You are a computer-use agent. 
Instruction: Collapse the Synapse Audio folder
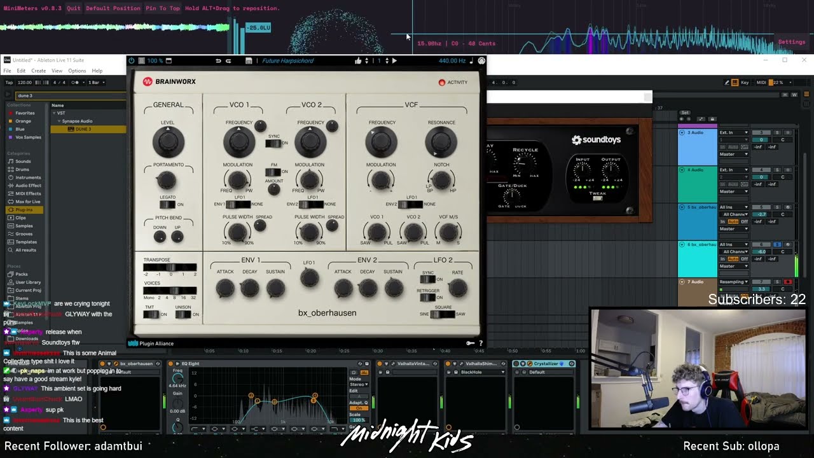pyautogui.click(x=59, y=121)
